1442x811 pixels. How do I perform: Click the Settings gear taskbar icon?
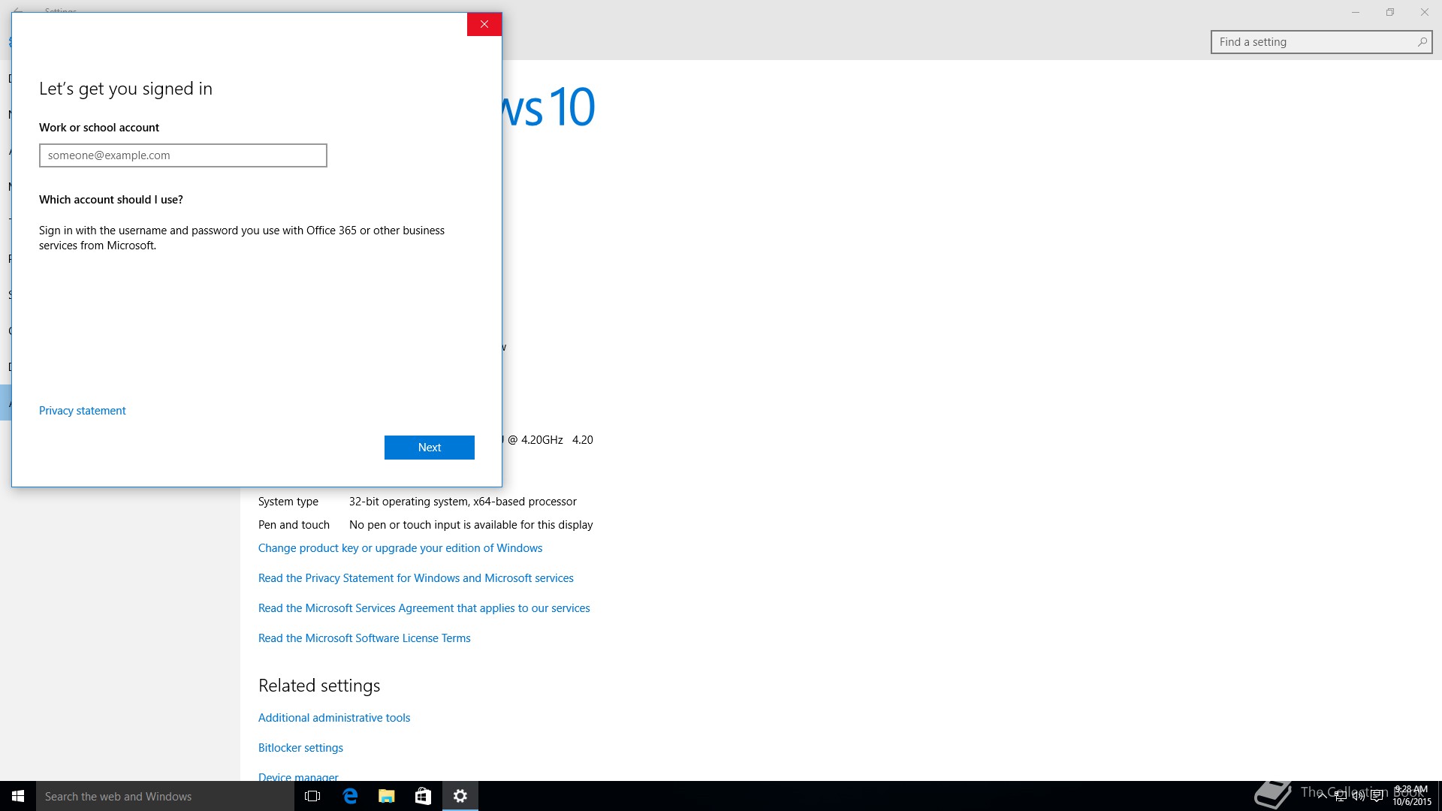pyautogui.click(x=460, y=796)
